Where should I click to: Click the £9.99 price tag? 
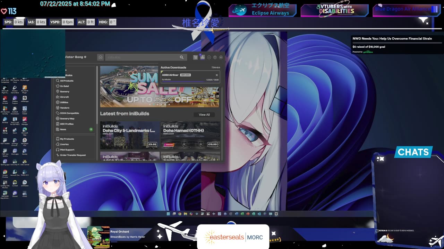click(152, 145)
